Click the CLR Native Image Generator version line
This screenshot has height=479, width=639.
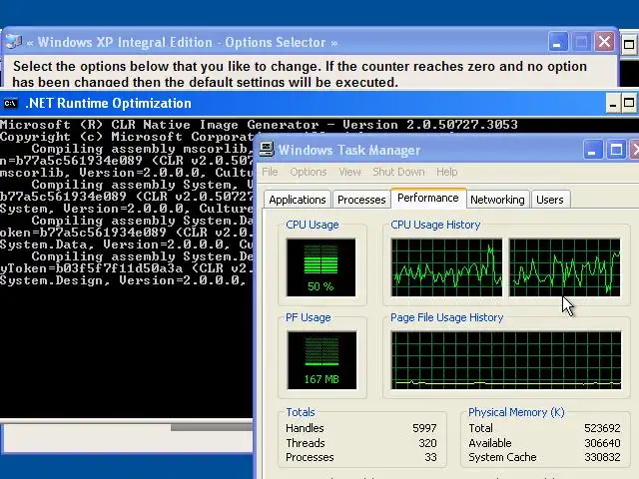259,124
